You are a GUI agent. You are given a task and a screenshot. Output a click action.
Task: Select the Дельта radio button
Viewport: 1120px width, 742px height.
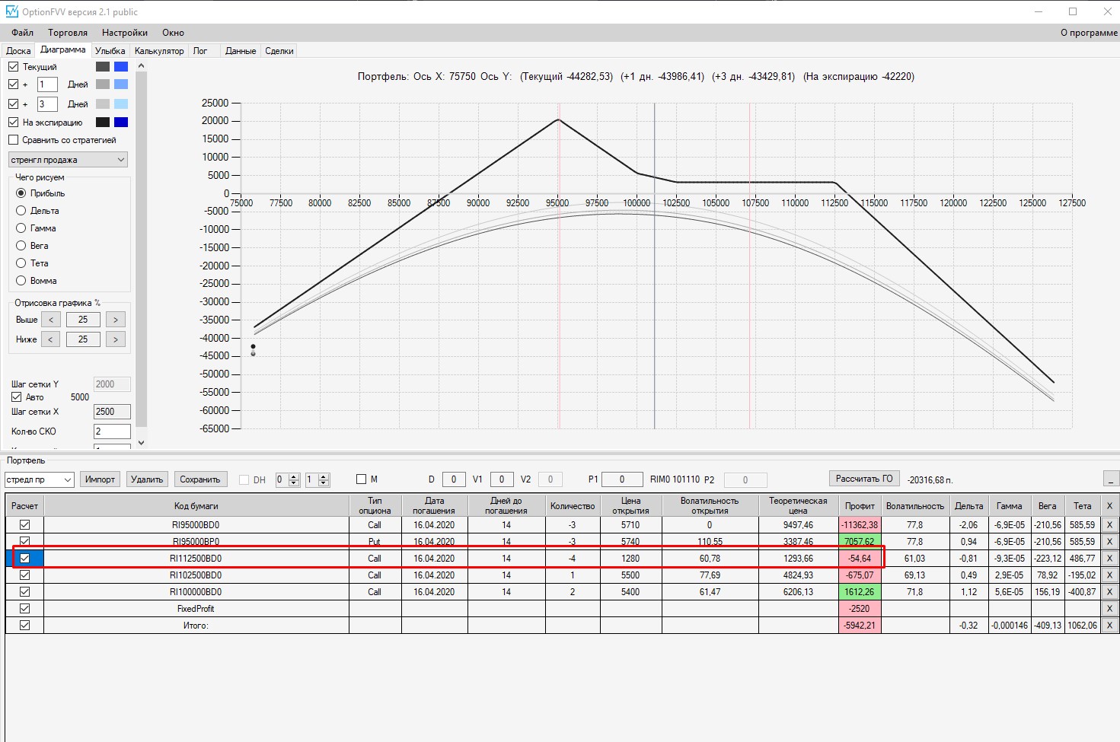21,211
